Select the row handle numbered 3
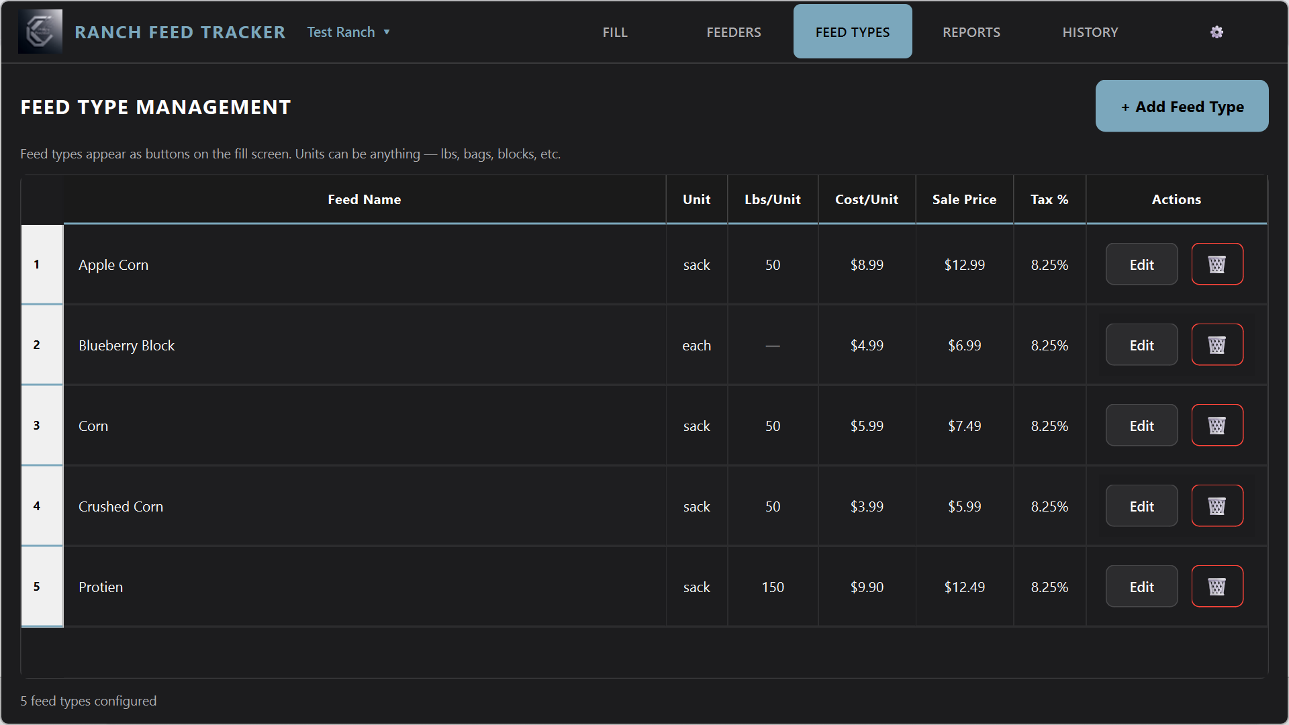 pos(42,425)
